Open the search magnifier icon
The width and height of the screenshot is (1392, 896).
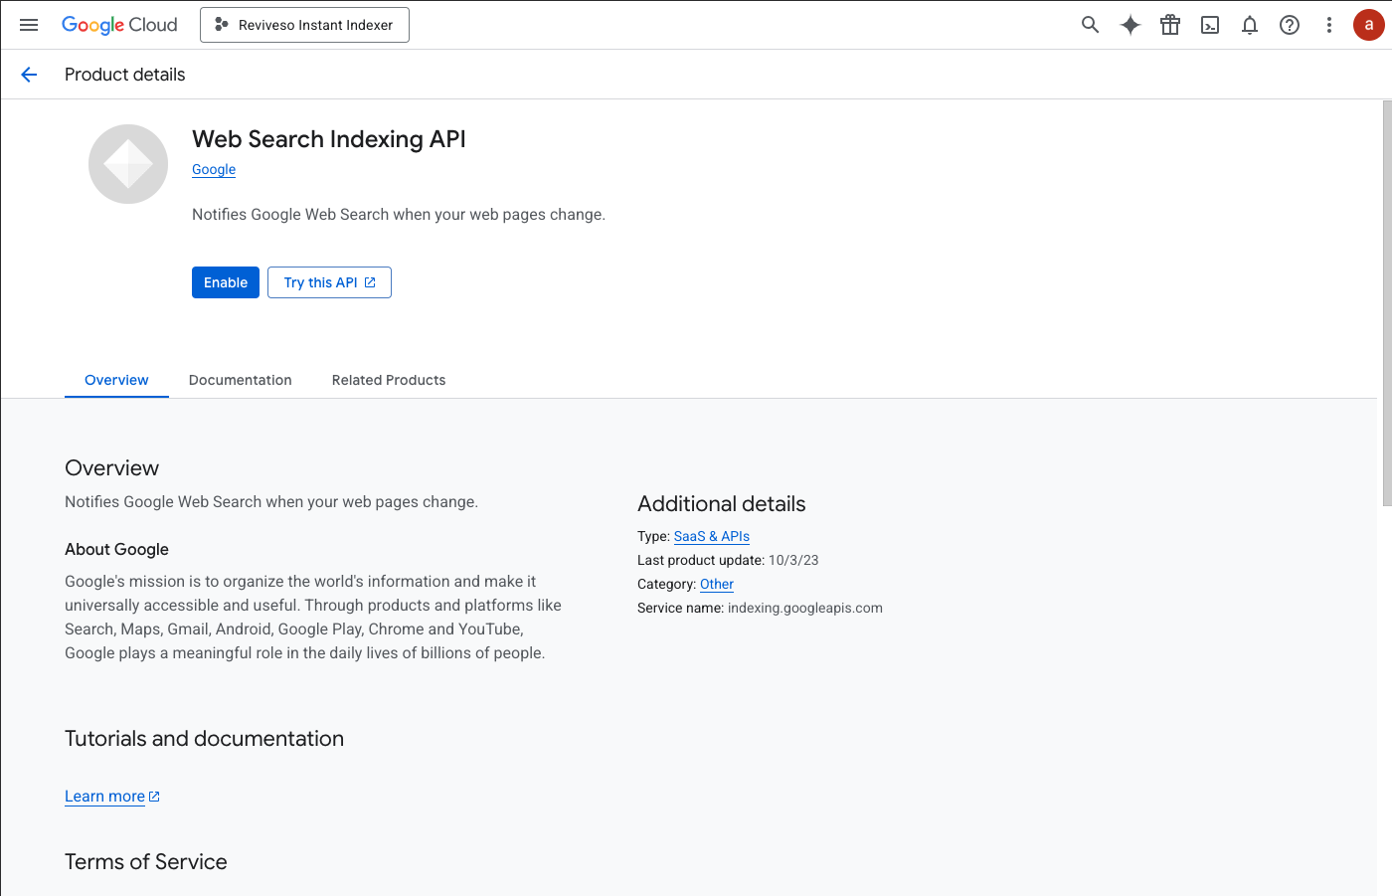coord(1091,25)
